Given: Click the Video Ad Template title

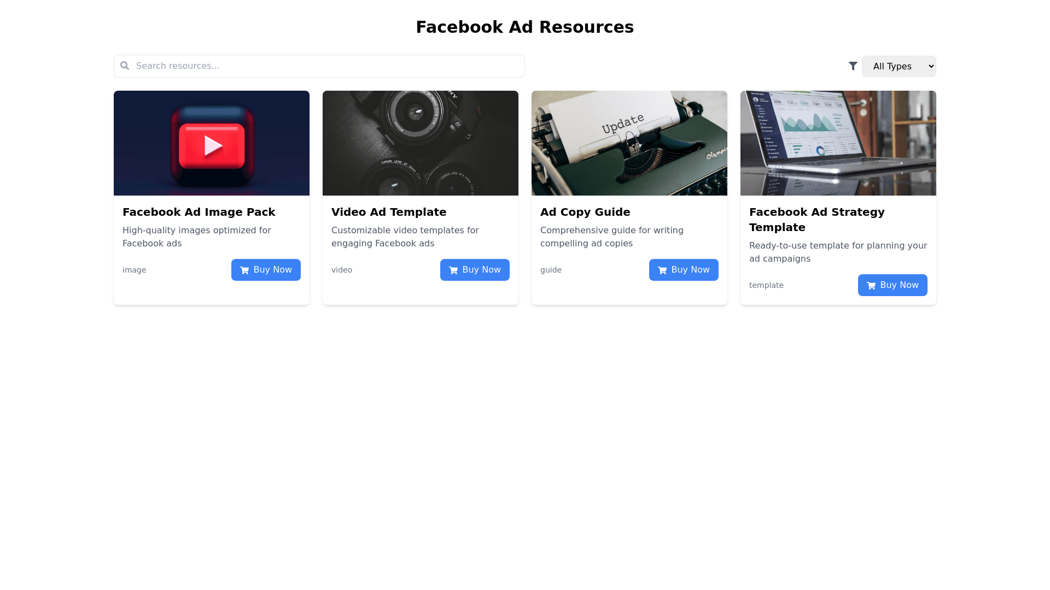Looking at the screenshot, I should pos(389,212).
